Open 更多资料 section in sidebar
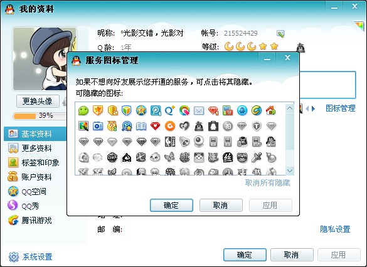 coord(35,149)
